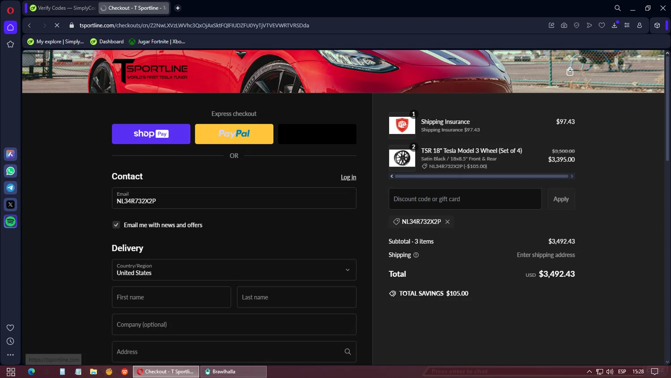Image resolution: width=671 pixels, height=378 pixels.
Task: Open File Explorer from taskbar
Action: click(x=93, y=372)
